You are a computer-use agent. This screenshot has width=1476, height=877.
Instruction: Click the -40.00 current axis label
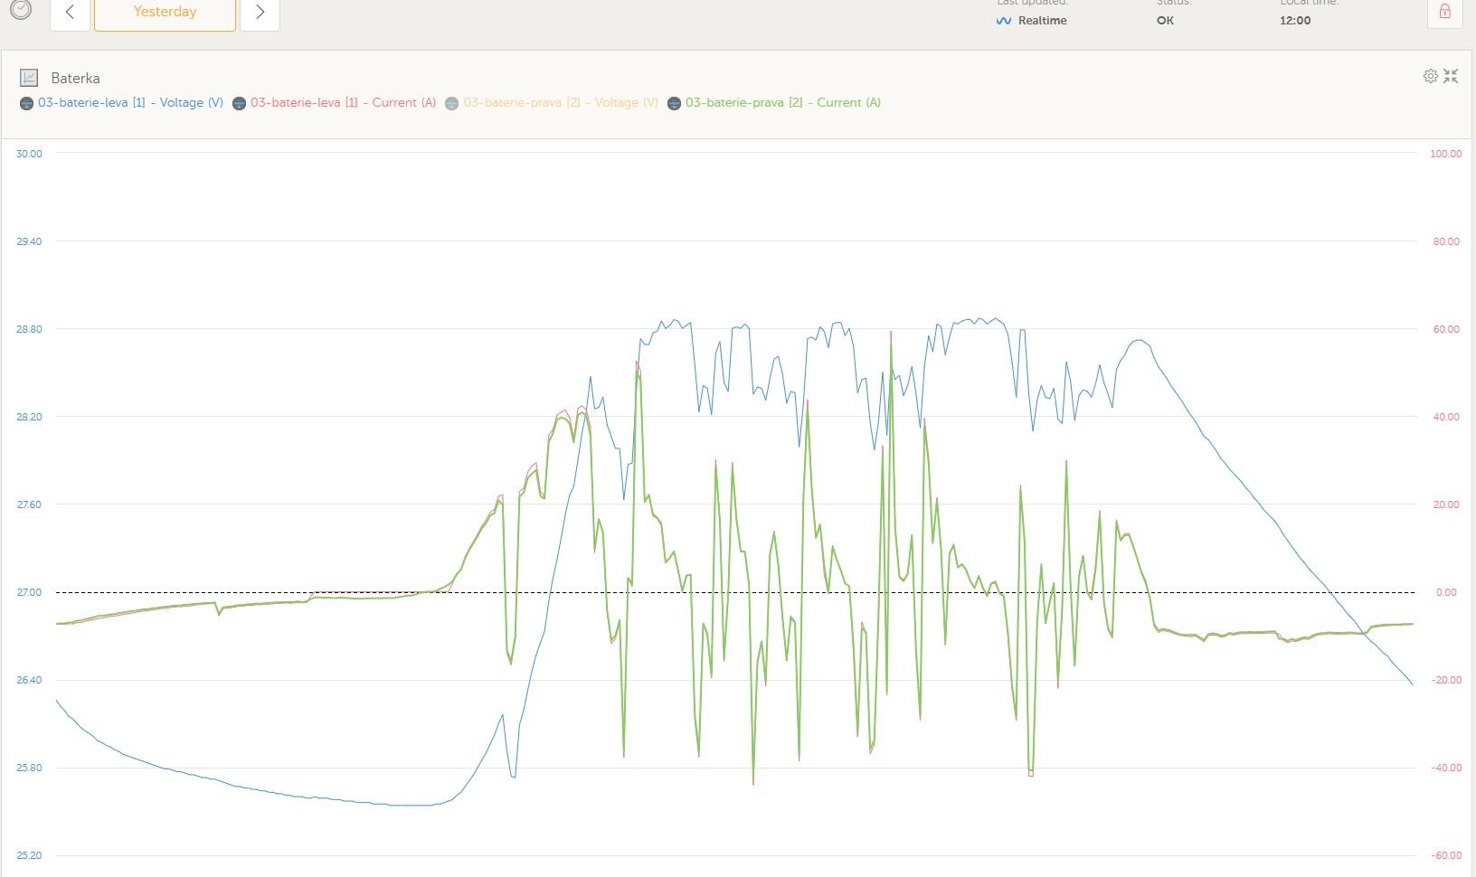click(1445, 768)
